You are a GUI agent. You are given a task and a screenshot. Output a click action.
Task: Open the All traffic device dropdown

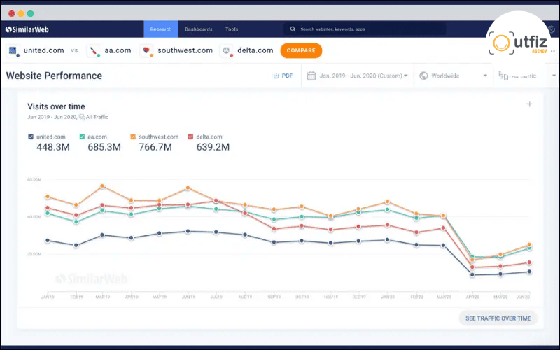527,76
